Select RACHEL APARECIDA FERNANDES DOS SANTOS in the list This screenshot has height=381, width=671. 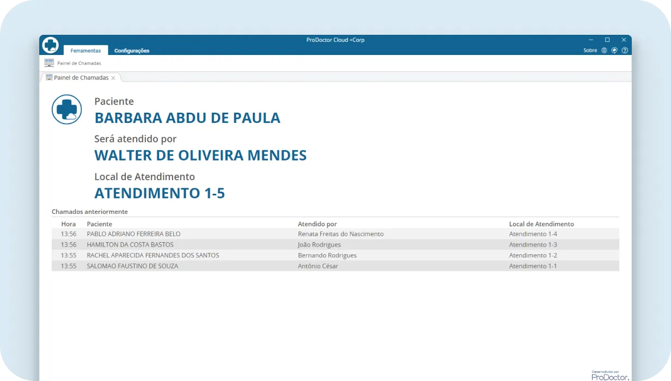pos(153,255)
